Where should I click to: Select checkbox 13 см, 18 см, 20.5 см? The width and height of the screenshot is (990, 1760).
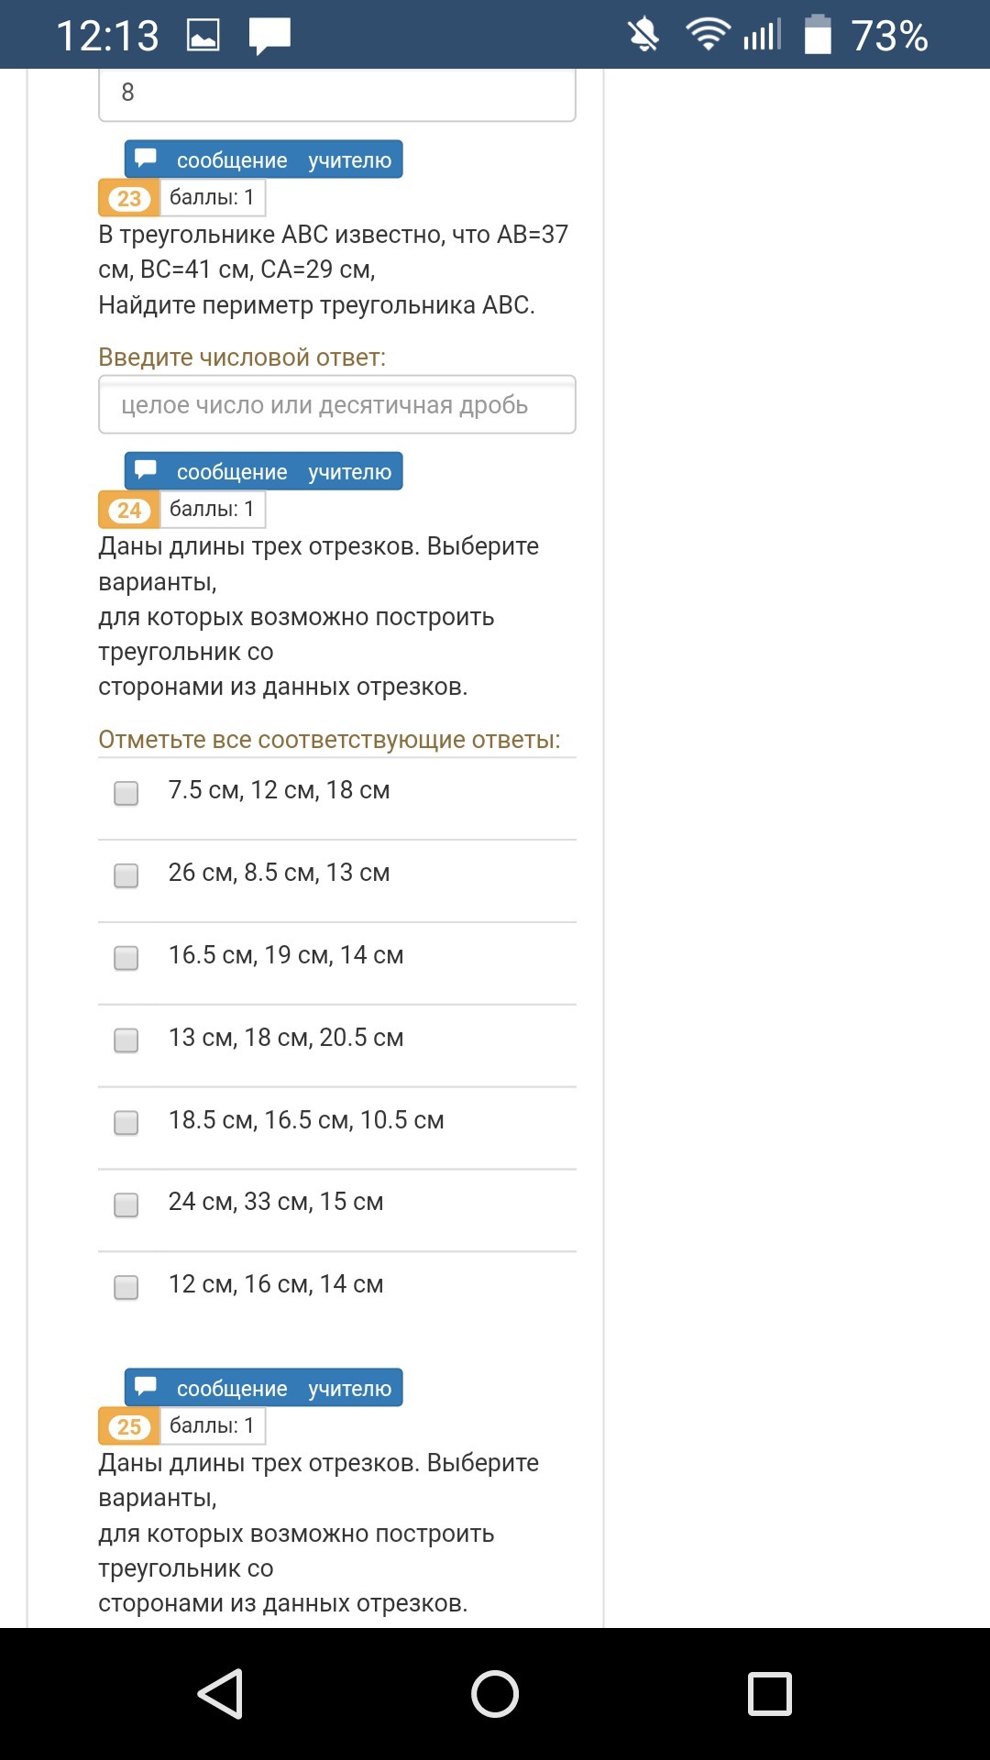(126, 1040)
